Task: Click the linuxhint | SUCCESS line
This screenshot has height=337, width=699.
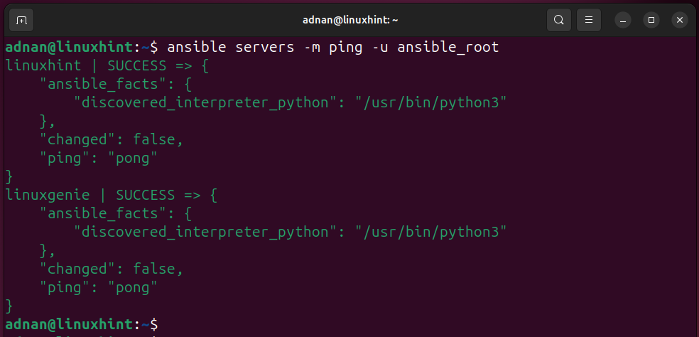Action: (x=107, y=65)
